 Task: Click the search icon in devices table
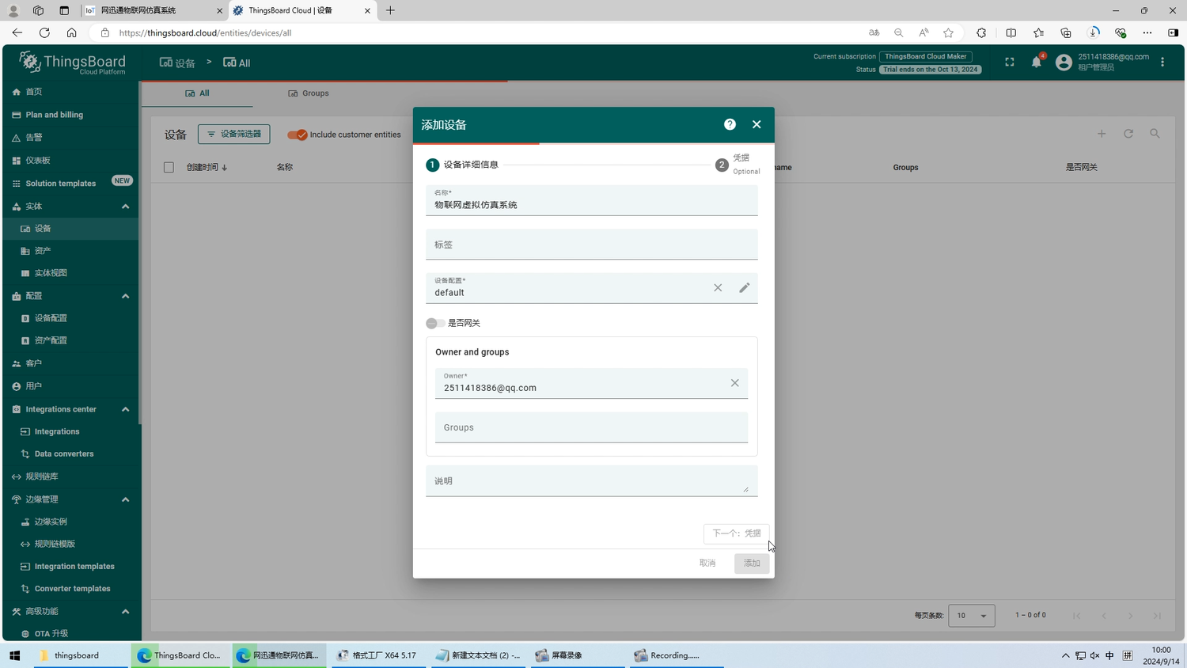coord(1155,134)
